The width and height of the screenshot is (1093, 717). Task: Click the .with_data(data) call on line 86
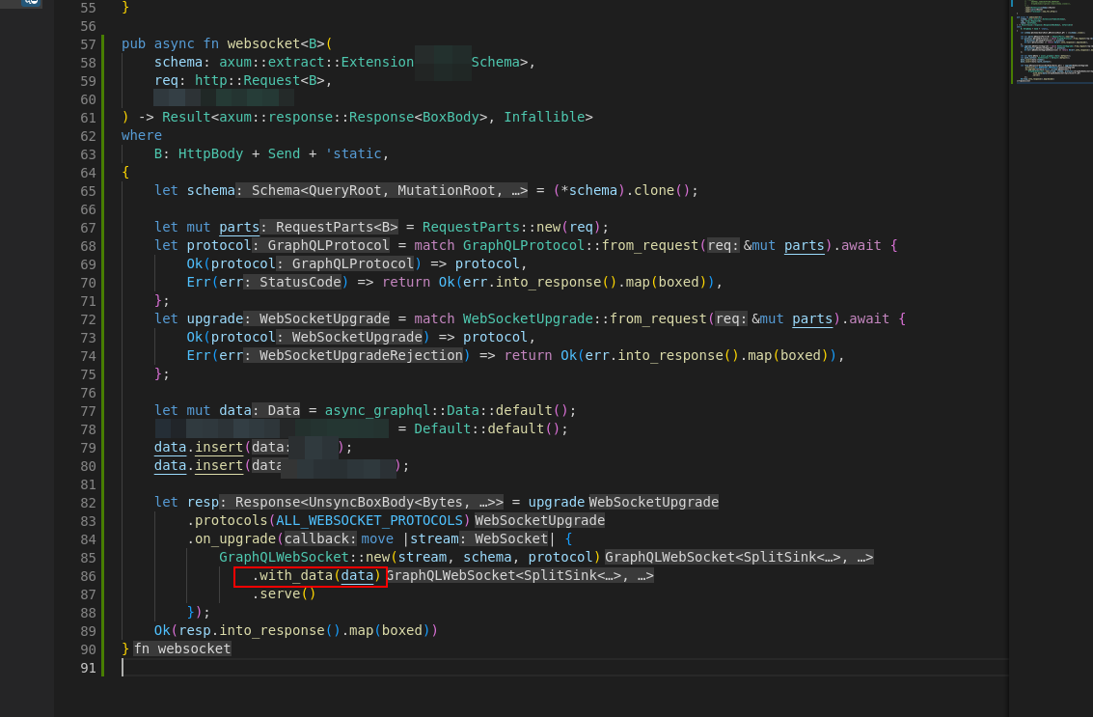316,576
